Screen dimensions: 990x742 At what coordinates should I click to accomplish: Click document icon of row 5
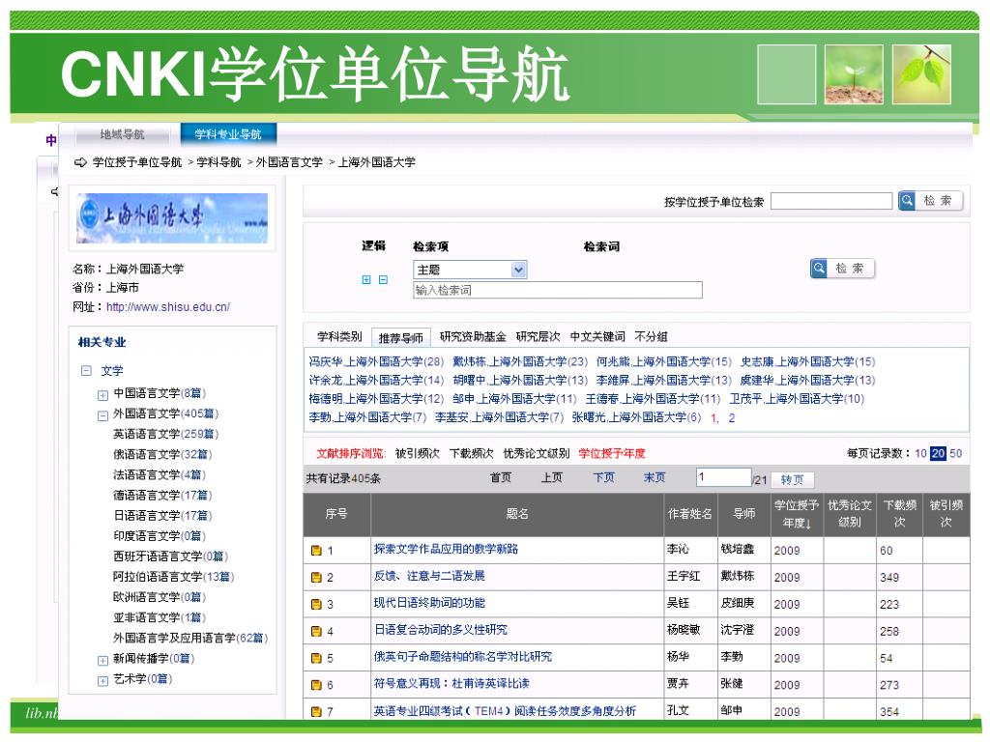pyautogui.click(x=316, y=658)
